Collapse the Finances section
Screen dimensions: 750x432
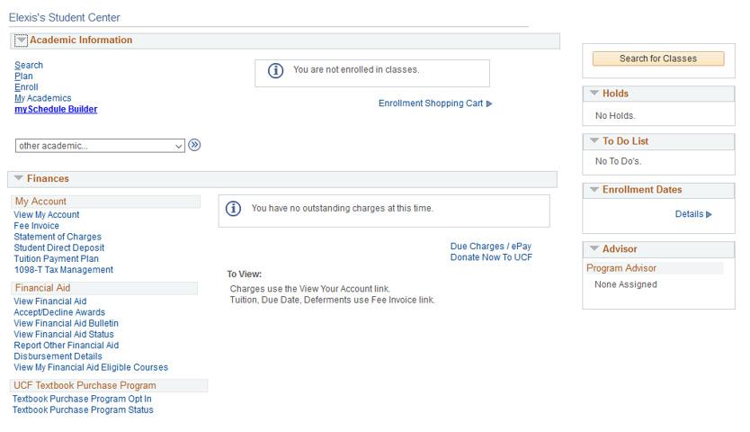19,178
